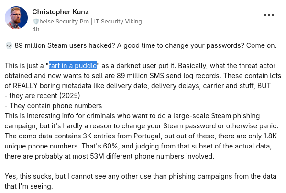Visit the Christopher Kunz profile name link
Screen dimensions: 286x193
click(60, 12)
